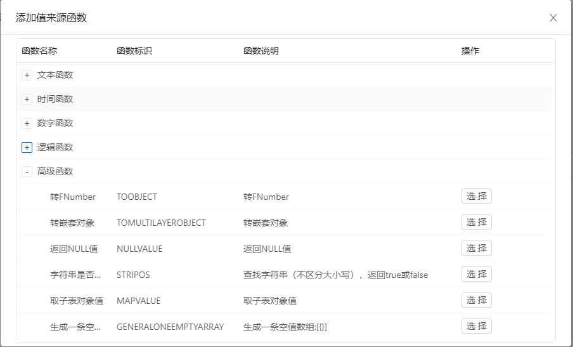Click the 取子表对象值 function name
Screen dimensions: 573x347
click(76, 301)
